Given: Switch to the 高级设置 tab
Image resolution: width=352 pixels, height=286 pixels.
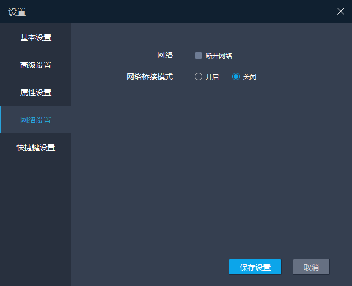Looking at the screenshot, I should click(36, 65).
